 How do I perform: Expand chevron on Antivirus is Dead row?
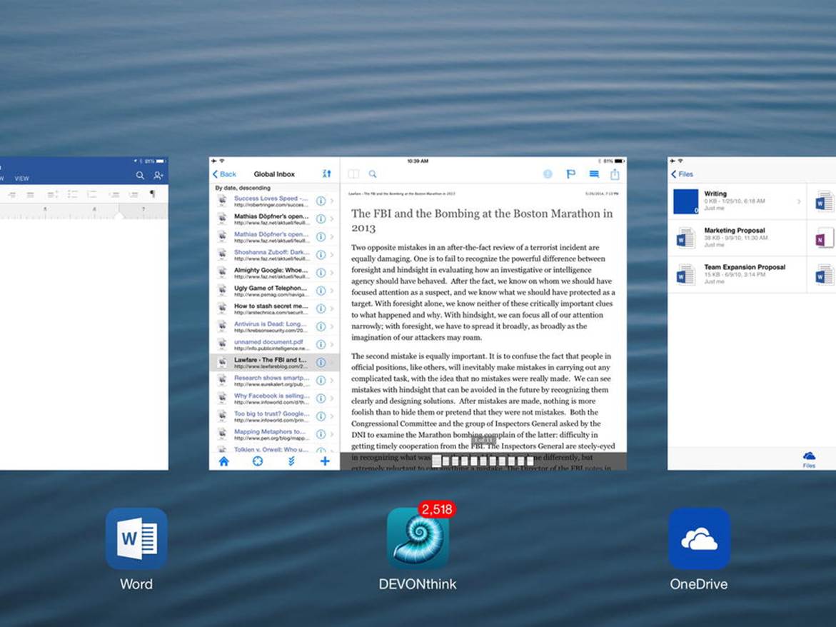coord(332,326)
